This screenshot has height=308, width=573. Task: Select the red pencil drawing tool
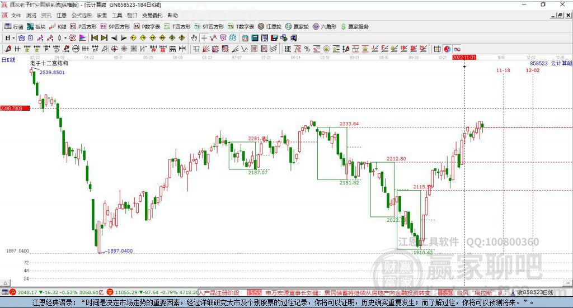tap(8, 49)
